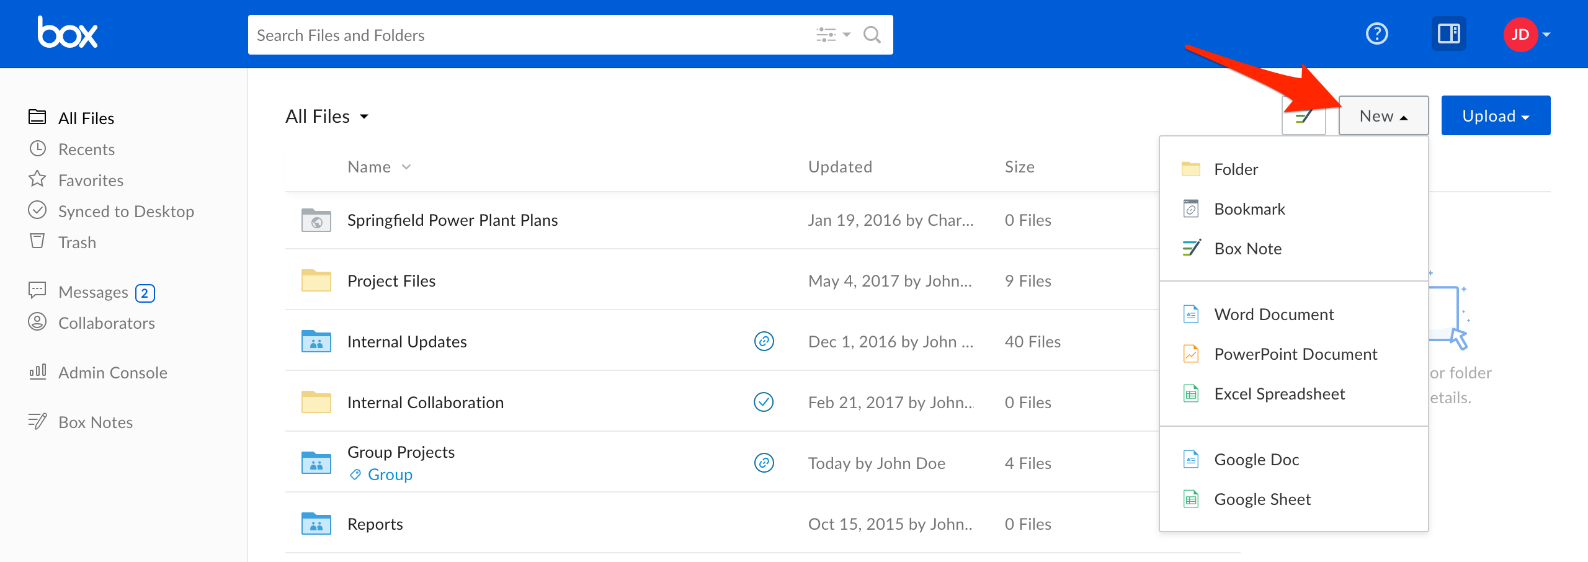The height and width of the screenshot is (562, 1588).
Task: Click the Internal Updates shared link icon
Action: [764, 341]
